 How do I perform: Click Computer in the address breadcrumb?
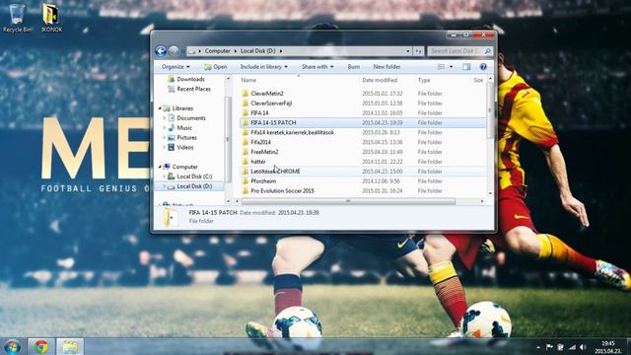point(217,51)
